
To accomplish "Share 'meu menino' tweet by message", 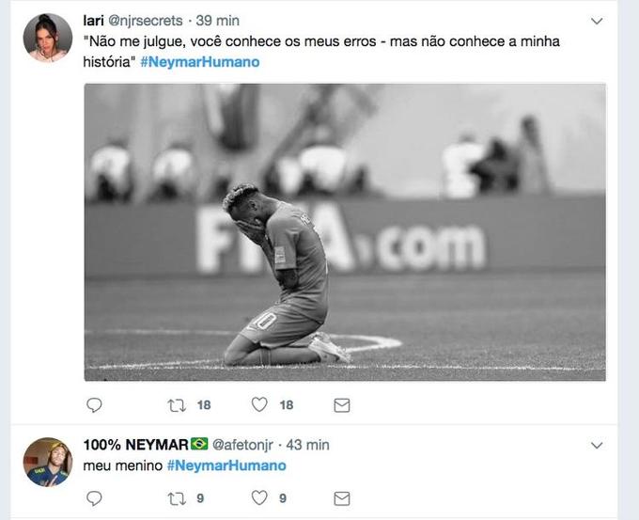I will 342,498.
